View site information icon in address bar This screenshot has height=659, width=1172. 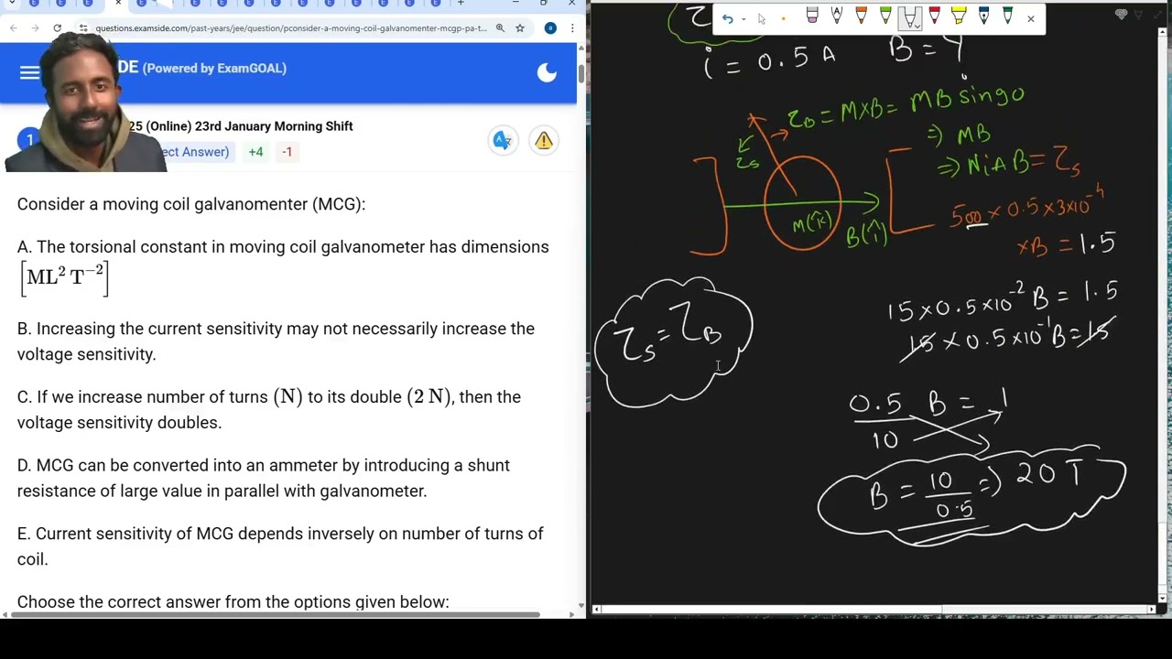click(83, 28)
